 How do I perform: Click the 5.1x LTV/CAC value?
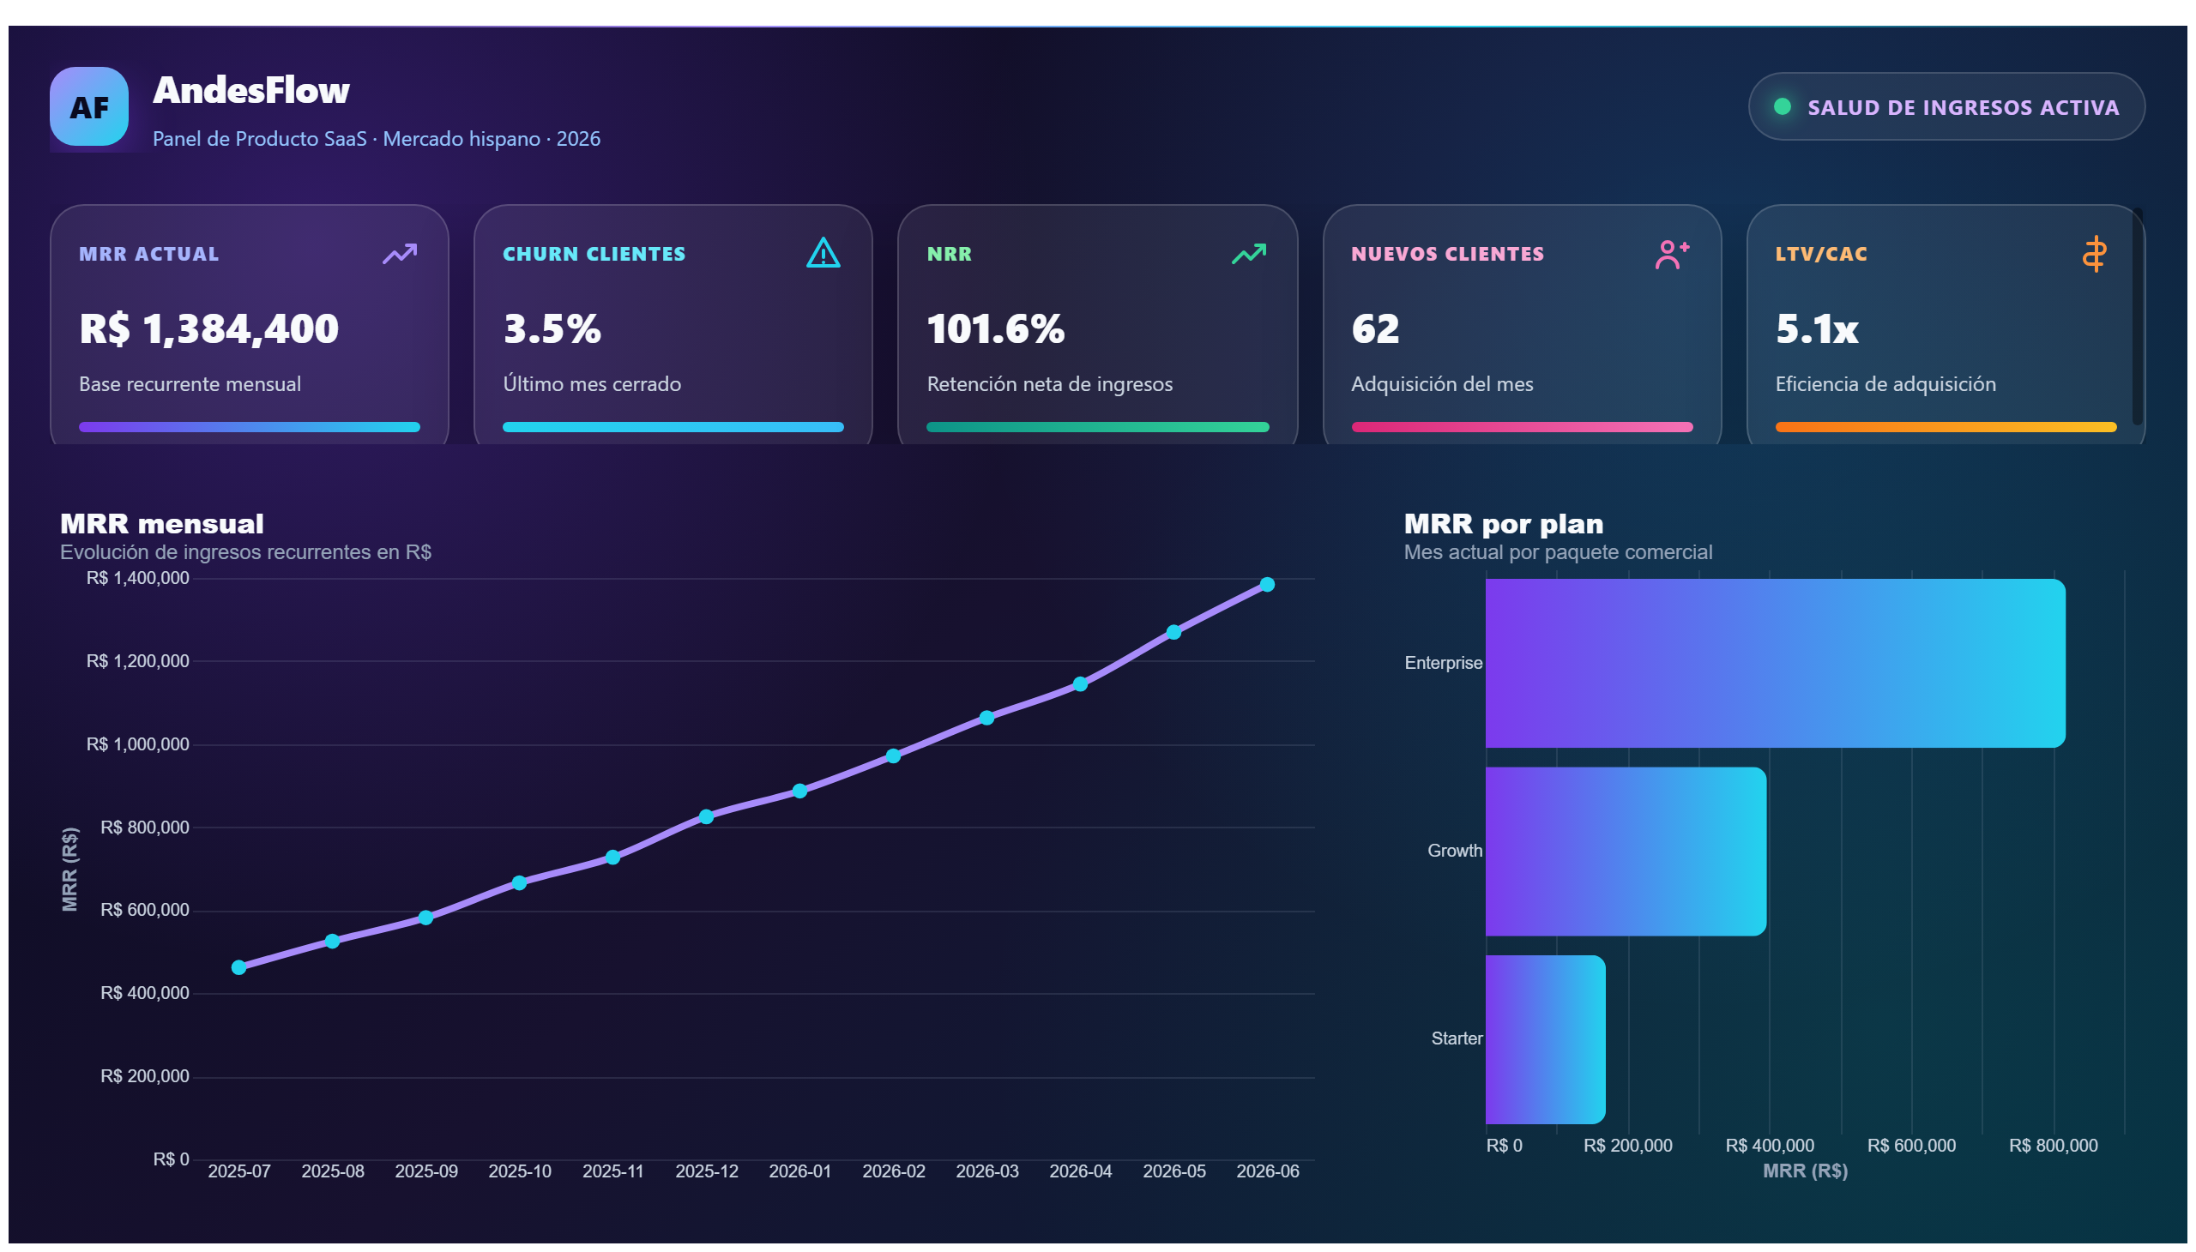click(1817, 328)
